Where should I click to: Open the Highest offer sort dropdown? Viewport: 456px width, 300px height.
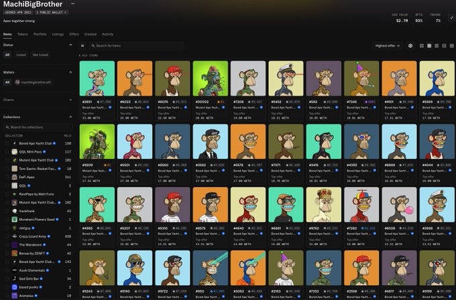point(388,46)
